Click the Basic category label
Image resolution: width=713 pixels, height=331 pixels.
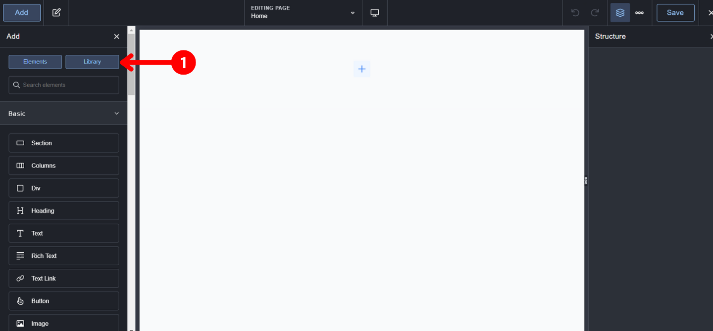tap(17, 114)
